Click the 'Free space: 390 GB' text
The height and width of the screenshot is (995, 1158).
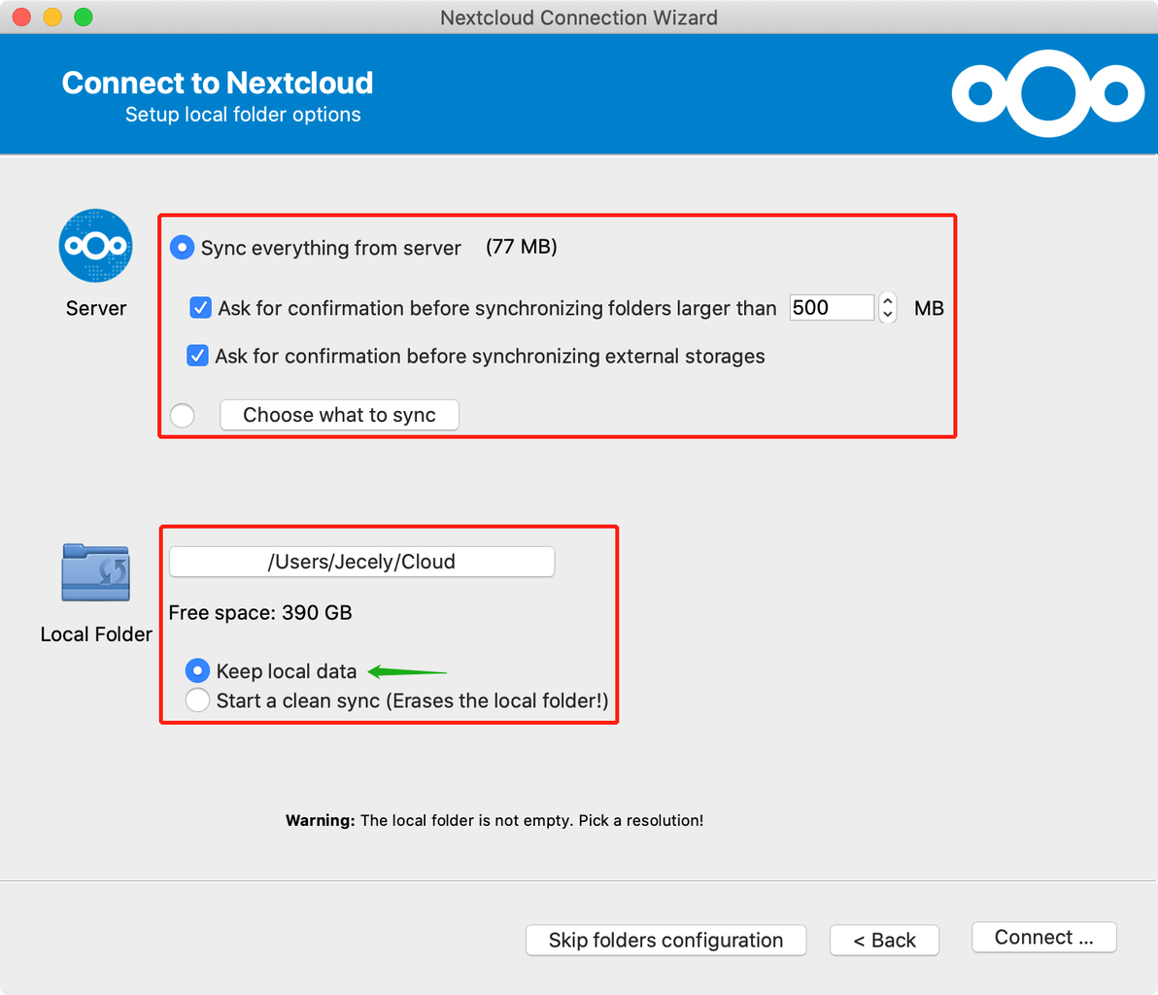tap(260, 612)
